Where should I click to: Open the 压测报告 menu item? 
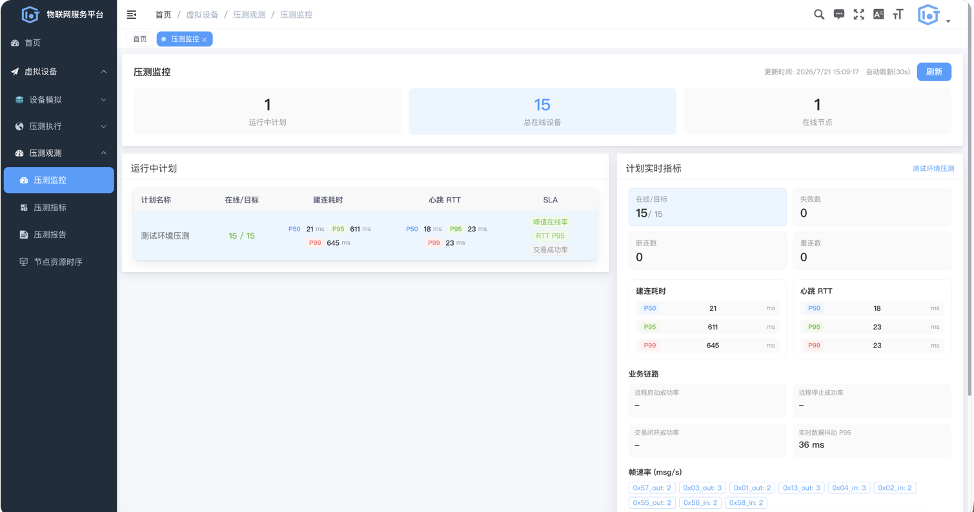click(x=59, y=234)
